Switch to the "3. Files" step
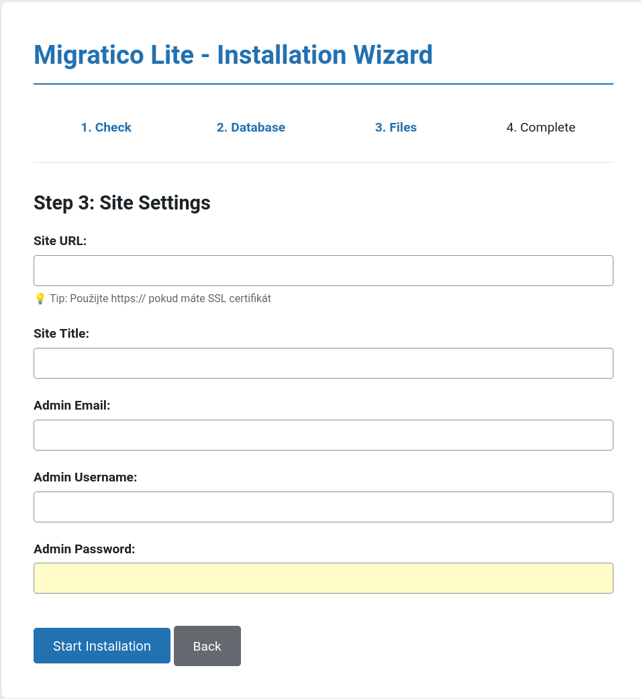Viewport: 641px width, 699px height. (396, 128)
